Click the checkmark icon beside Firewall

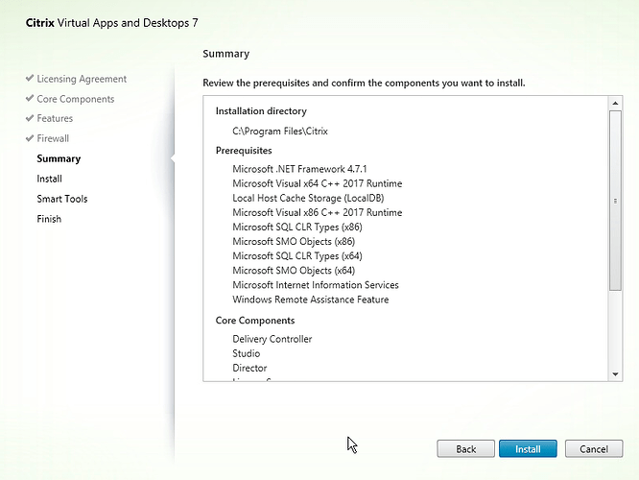point(30,138)
